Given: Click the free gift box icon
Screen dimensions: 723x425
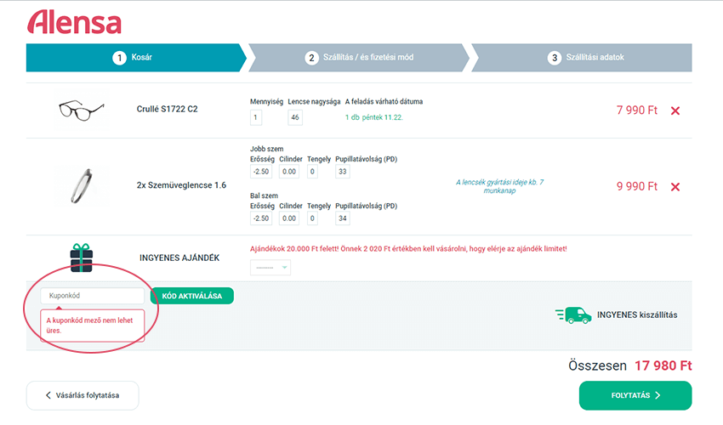Looking at the screenshot, I should (x=81, y=258).
